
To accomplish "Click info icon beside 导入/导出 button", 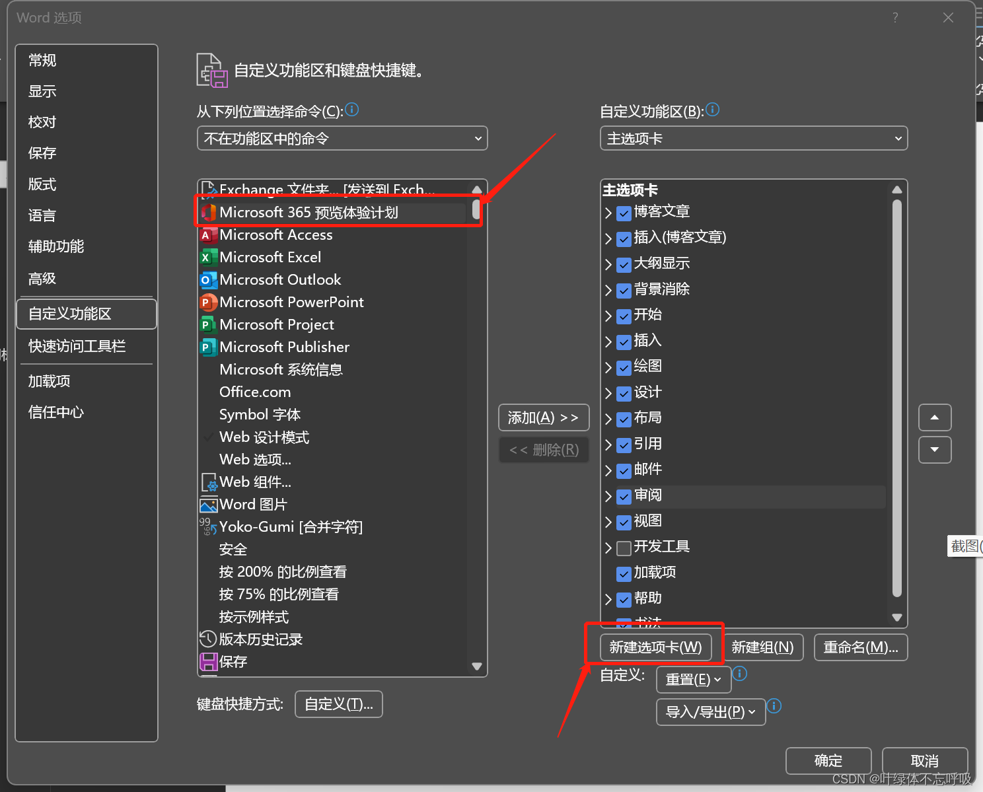I will click(774, 706).
